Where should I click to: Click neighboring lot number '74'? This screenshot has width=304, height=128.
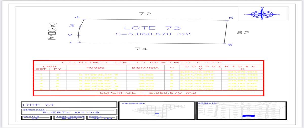[x=141, y=49]
